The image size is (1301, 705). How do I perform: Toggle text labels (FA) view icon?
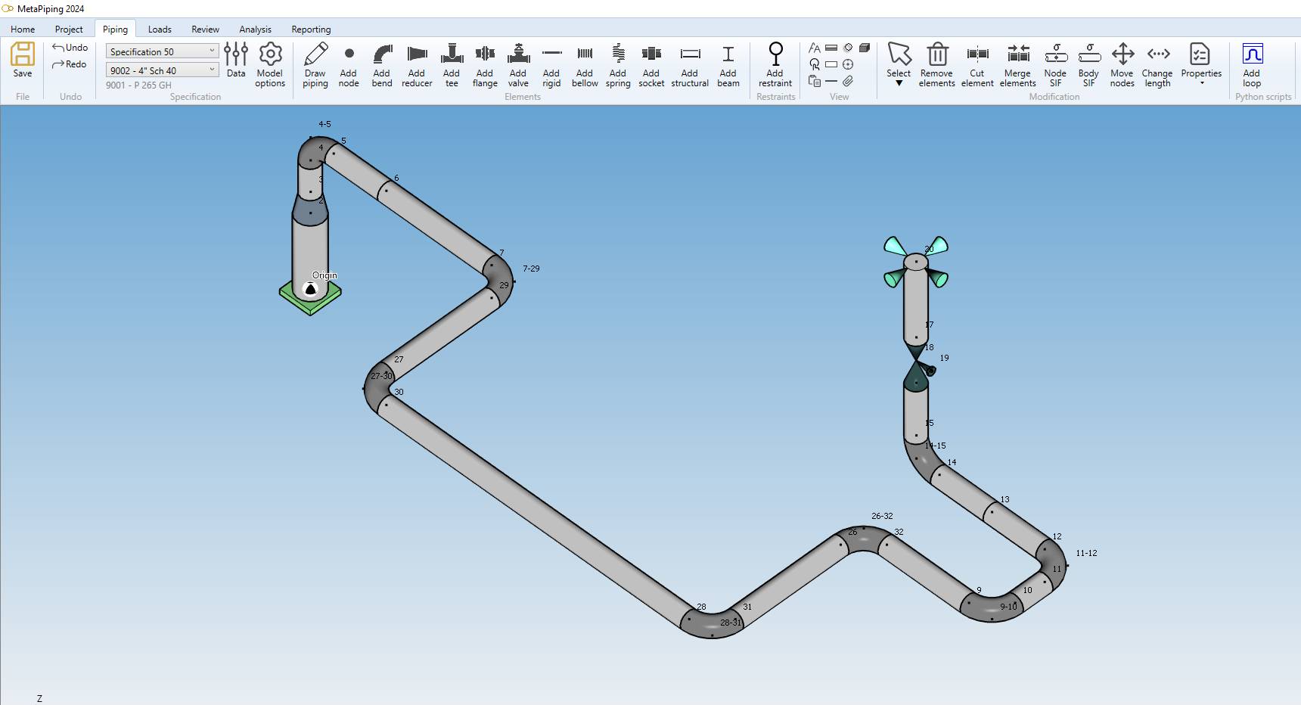click(x=815, y=48)
